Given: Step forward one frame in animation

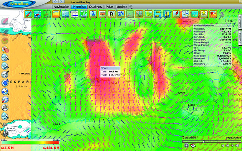Looking at the screenshot, I should click(x=237, y=146).
